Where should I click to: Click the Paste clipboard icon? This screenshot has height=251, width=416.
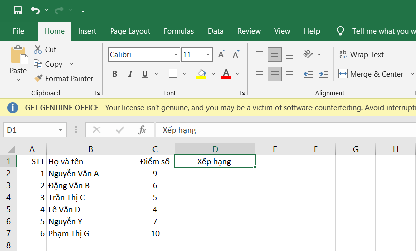pos(19,55)
